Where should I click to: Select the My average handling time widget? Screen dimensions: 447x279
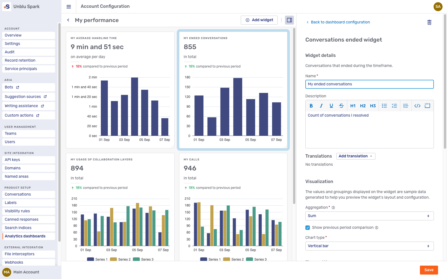[120, 90]
